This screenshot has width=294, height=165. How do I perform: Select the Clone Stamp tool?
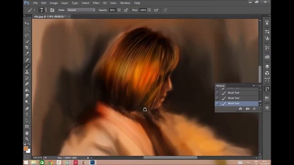[x=27, y=72]
